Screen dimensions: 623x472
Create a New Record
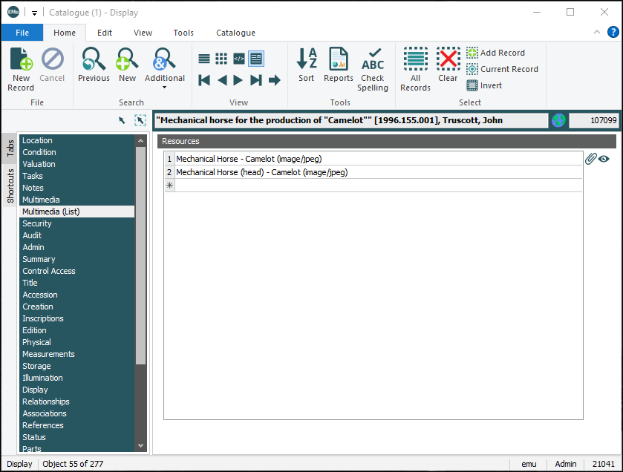click(21, 65)
